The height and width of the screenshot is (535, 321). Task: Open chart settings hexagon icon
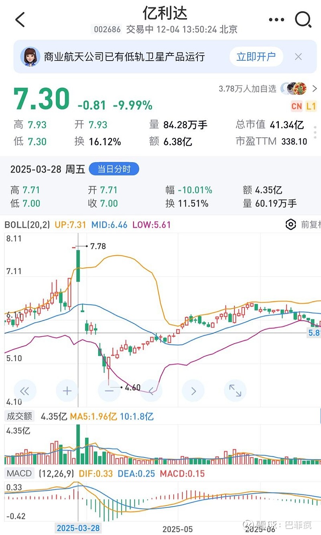pyautogui.click(x=291, y=224)
